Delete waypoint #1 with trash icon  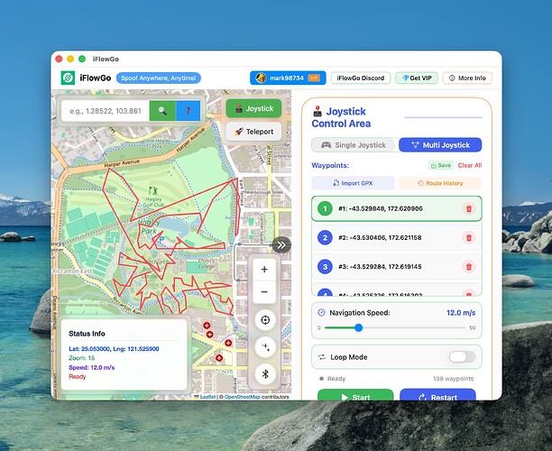tap(469, 208)
